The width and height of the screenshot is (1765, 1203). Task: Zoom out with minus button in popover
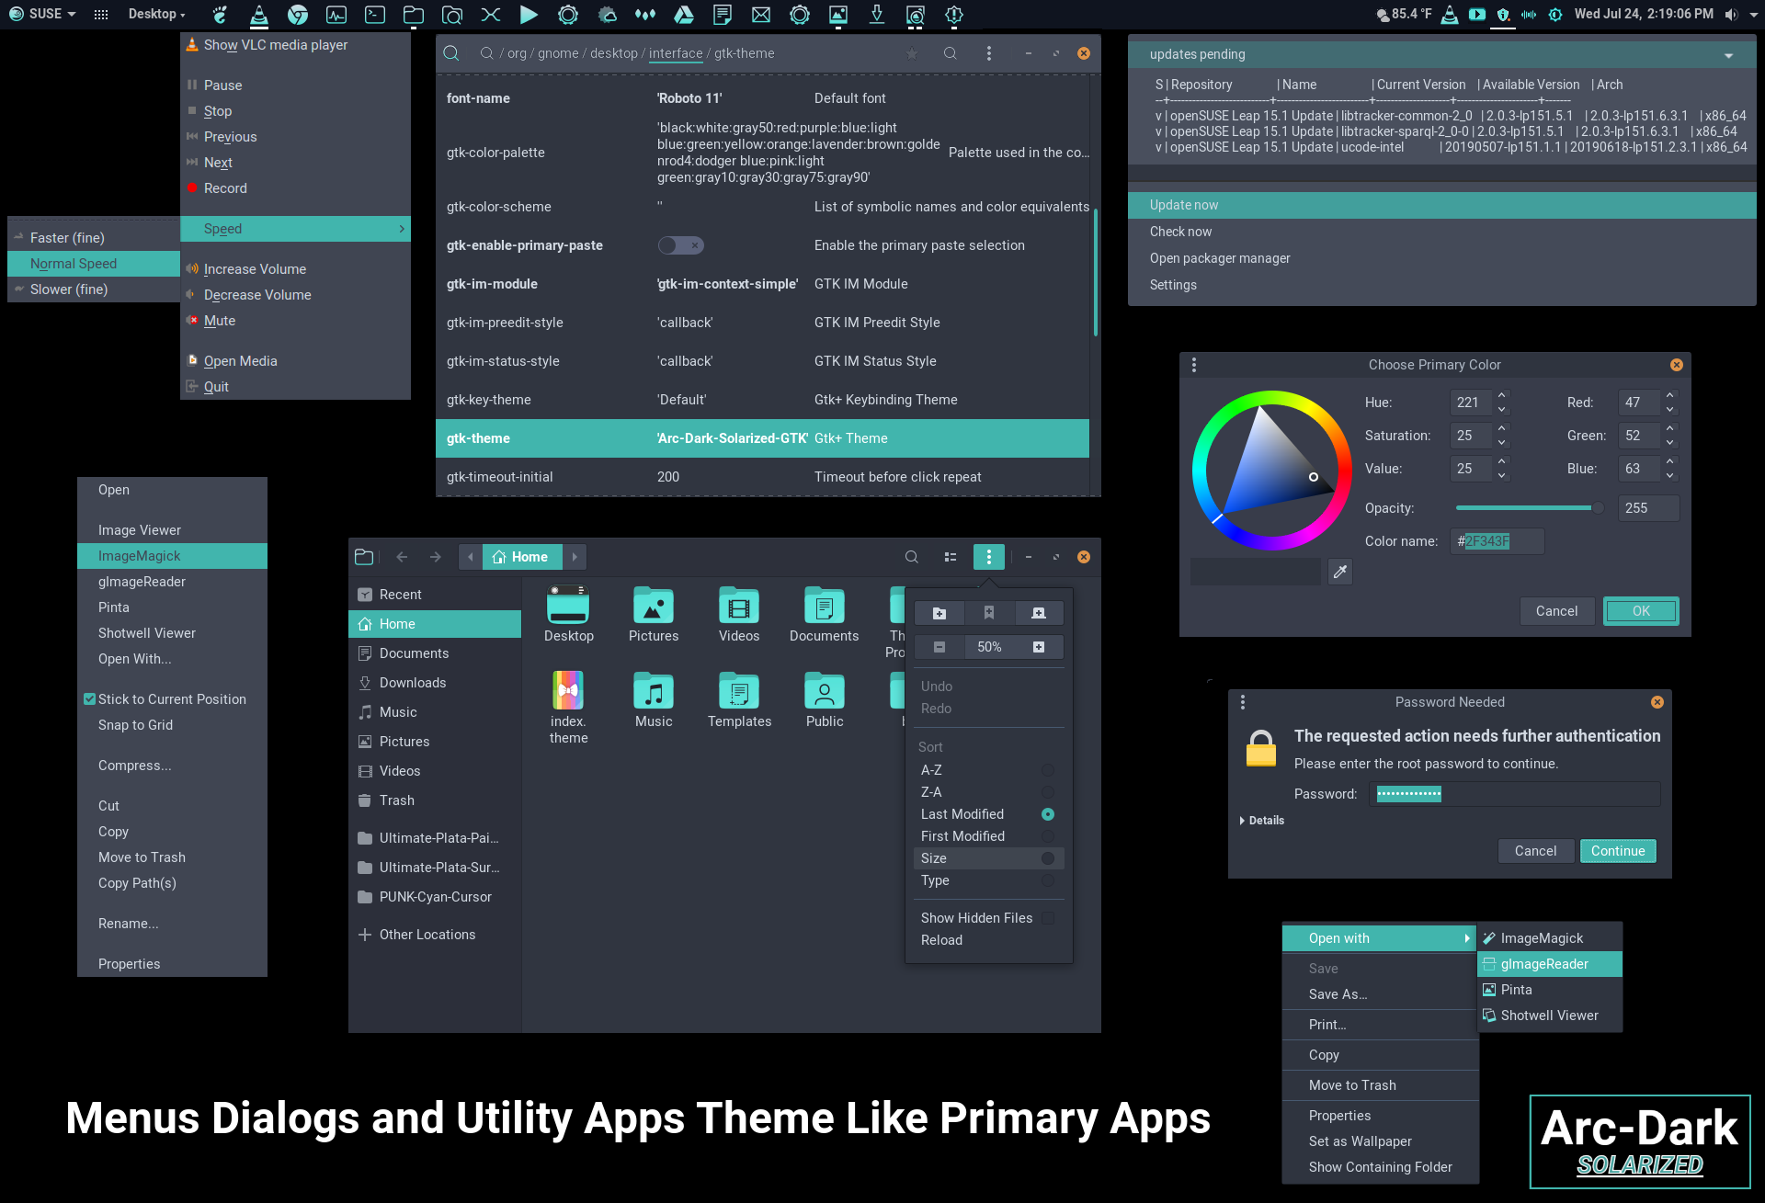pyautogui.click(x=939, y=647)
